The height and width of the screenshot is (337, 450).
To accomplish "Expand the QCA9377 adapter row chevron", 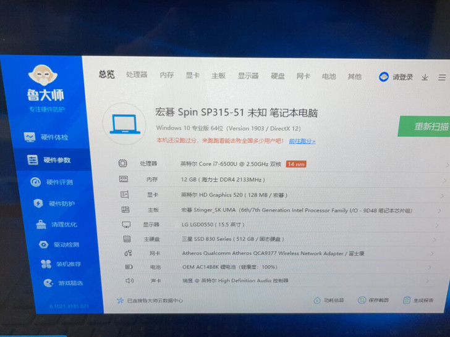I will (x=432, y=254).
